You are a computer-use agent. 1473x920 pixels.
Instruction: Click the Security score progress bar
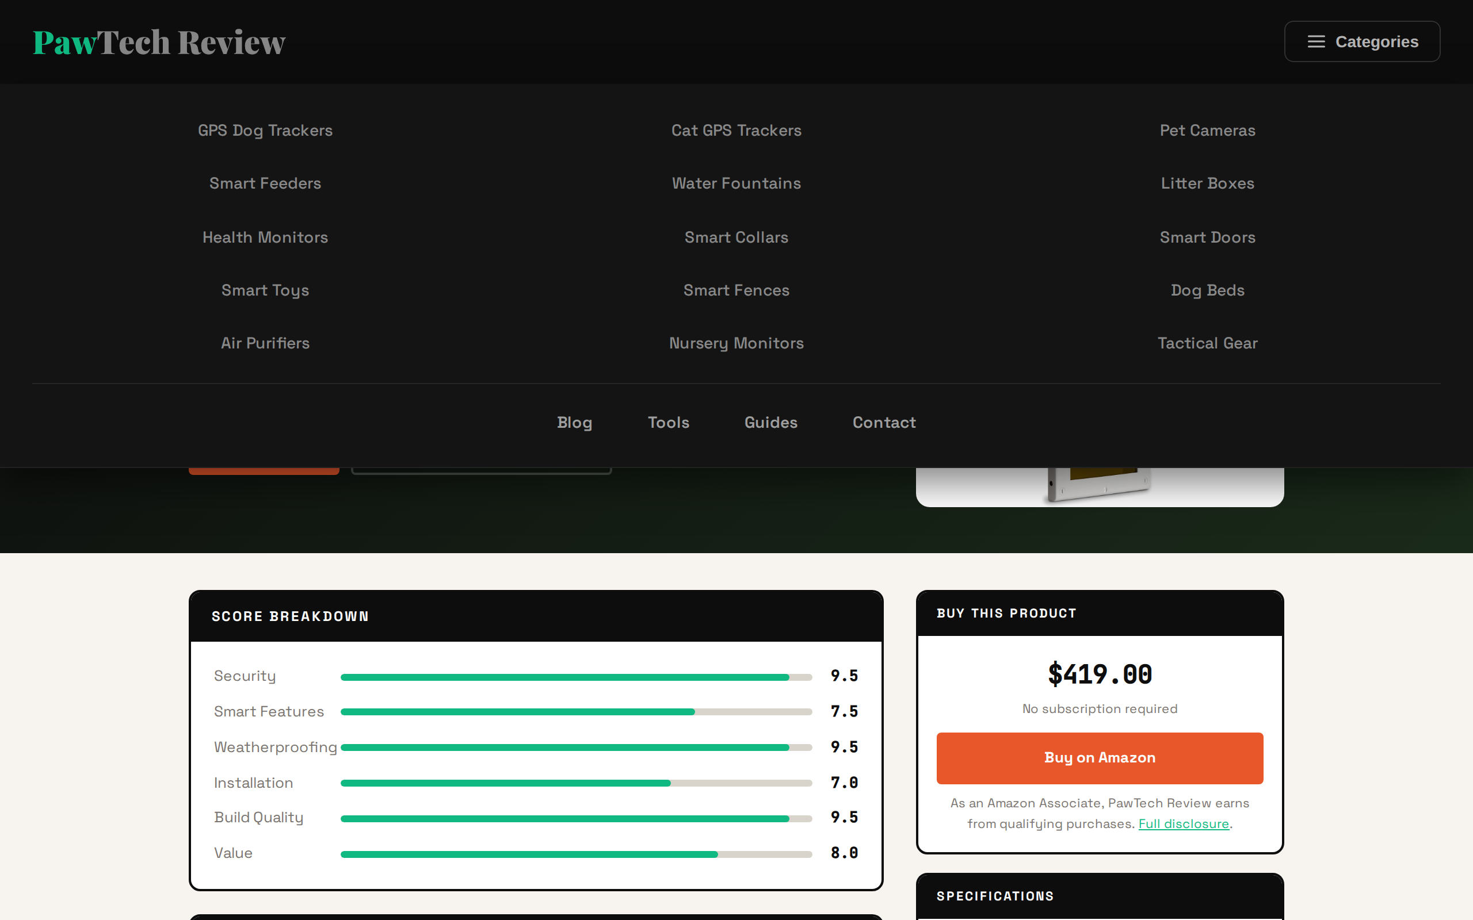pos(576,677)
